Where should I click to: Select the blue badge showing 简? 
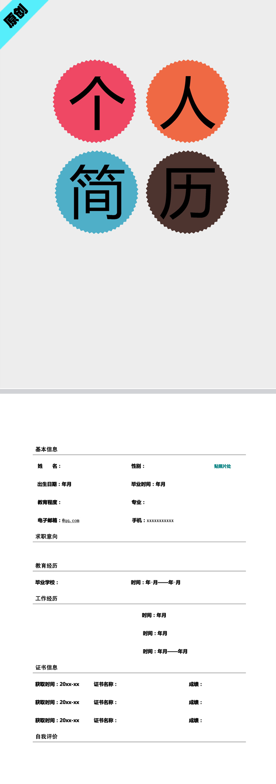(97, 192)
